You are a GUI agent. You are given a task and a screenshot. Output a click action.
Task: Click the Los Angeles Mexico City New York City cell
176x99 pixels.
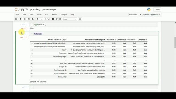click(x=92, y=70)
